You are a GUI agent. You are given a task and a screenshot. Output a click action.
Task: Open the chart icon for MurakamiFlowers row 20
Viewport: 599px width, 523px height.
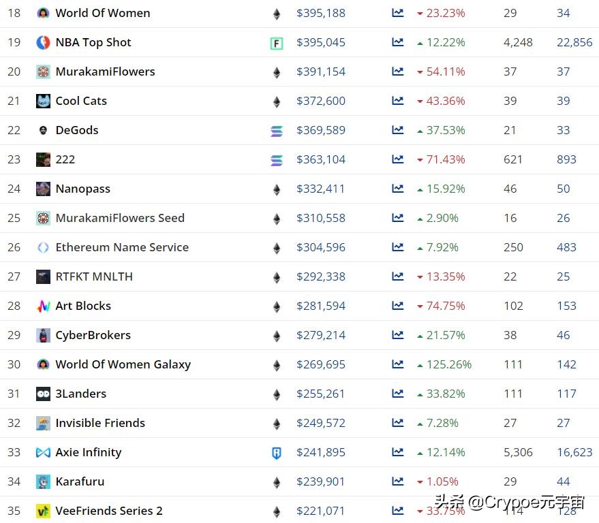pos(398,72)
